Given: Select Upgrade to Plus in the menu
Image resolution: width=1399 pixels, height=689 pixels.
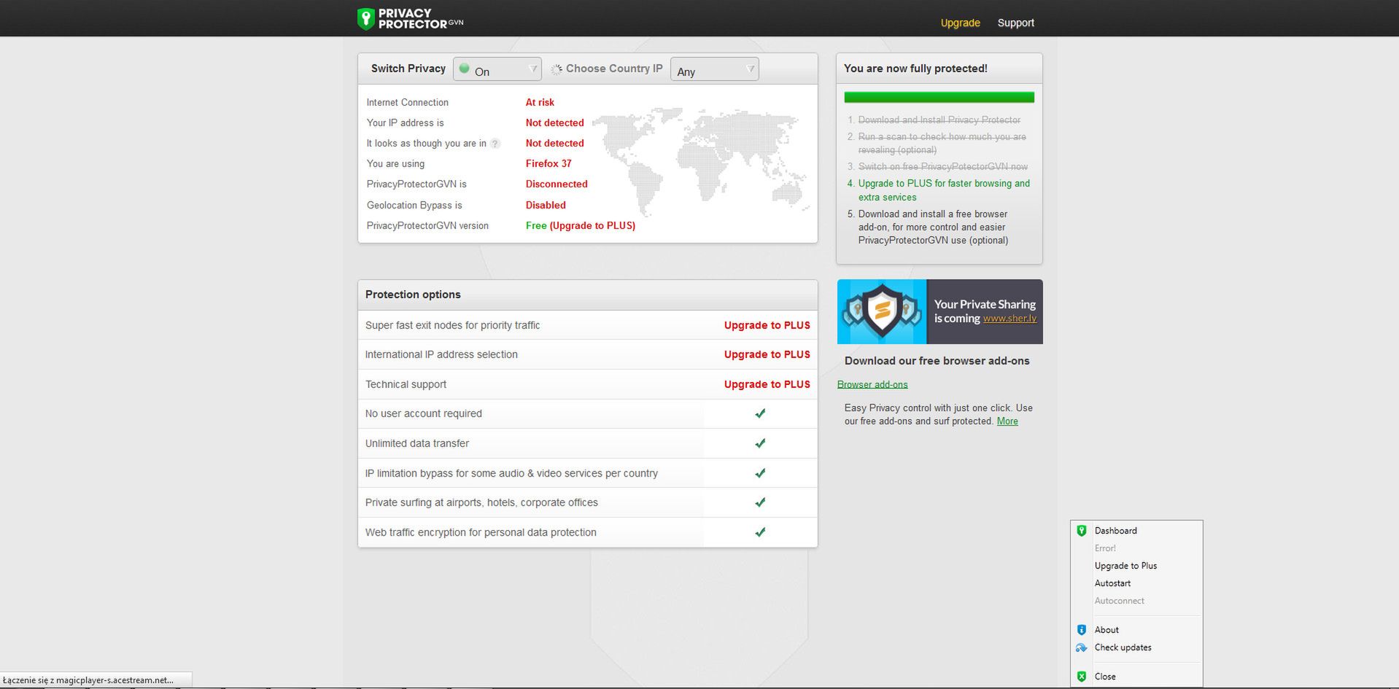Looking at the screenshot, I should 1125,566.
